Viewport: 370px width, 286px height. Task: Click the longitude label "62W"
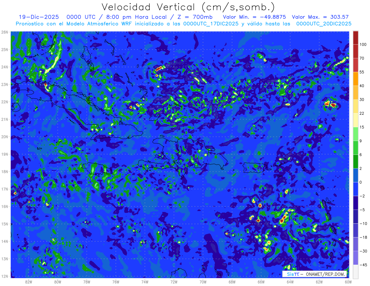coord(319,282)
